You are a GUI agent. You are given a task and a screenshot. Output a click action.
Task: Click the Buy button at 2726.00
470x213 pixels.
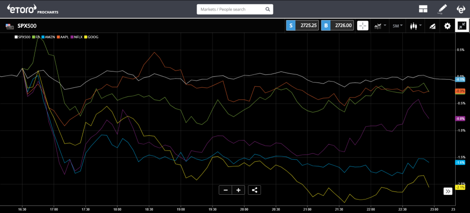(x=338, y=26)
